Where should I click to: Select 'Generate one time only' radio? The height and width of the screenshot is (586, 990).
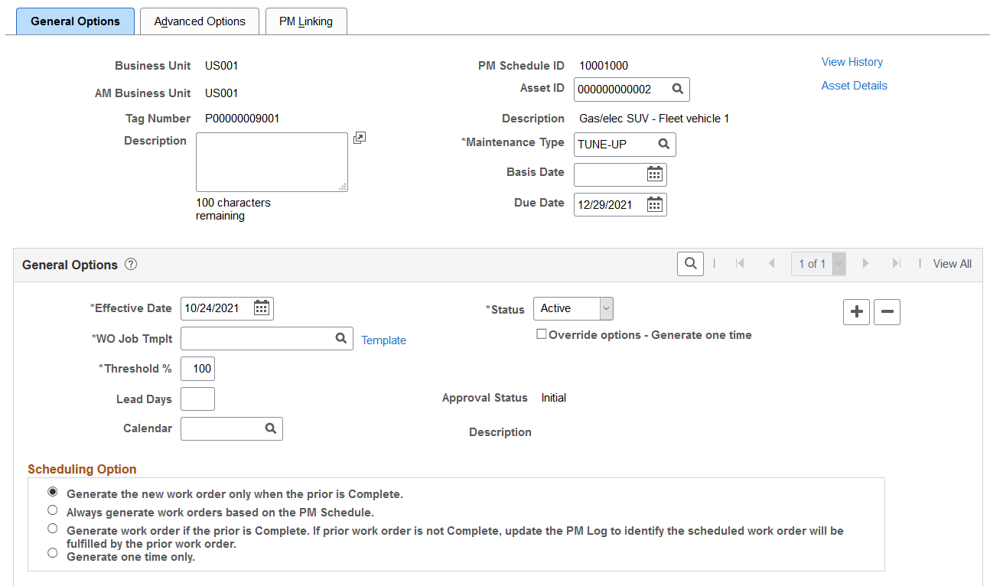pos(53,553)
